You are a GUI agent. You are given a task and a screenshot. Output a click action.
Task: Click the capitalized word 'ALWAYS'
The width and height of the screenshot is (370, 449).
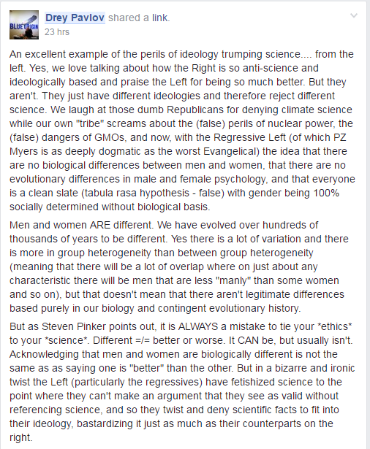(x=198, y=326)
